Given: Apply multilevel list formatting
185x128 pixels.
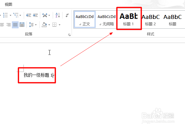Looking at the screenshot, I should (x=16, y=15).
